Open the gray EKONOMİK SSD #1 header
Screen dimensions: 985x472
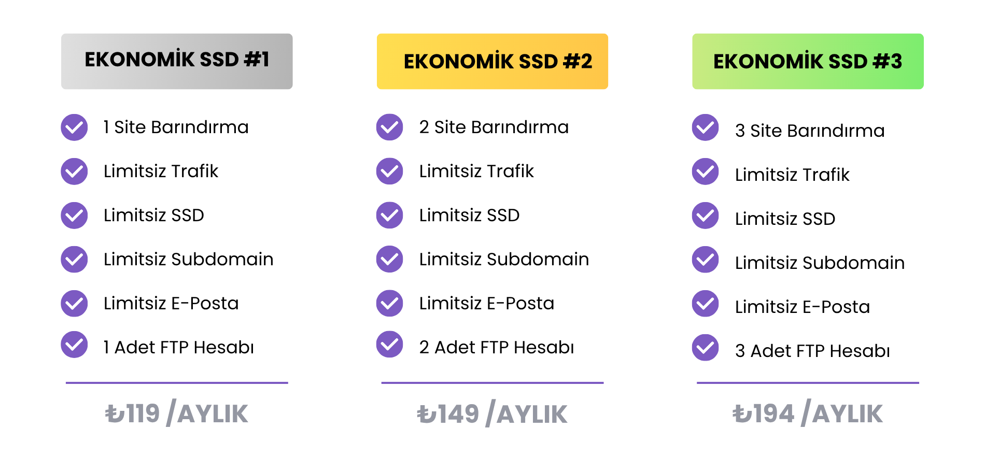click(x=177, y=61)
